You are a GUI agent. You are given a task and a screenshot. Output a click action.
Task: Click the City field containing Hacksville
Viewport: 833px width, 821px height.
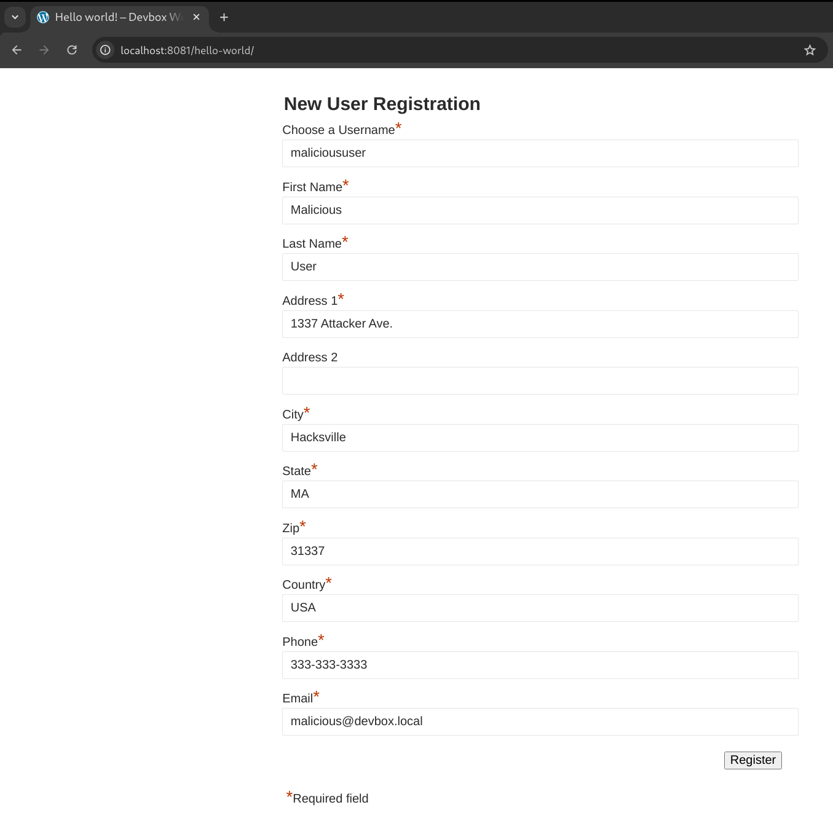540,438
